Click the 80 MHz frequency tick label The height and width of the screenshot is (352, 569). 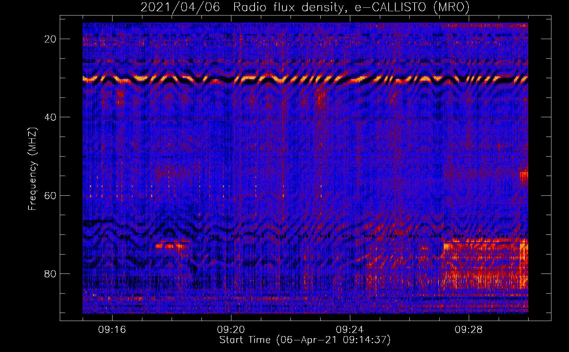point(51,274)
